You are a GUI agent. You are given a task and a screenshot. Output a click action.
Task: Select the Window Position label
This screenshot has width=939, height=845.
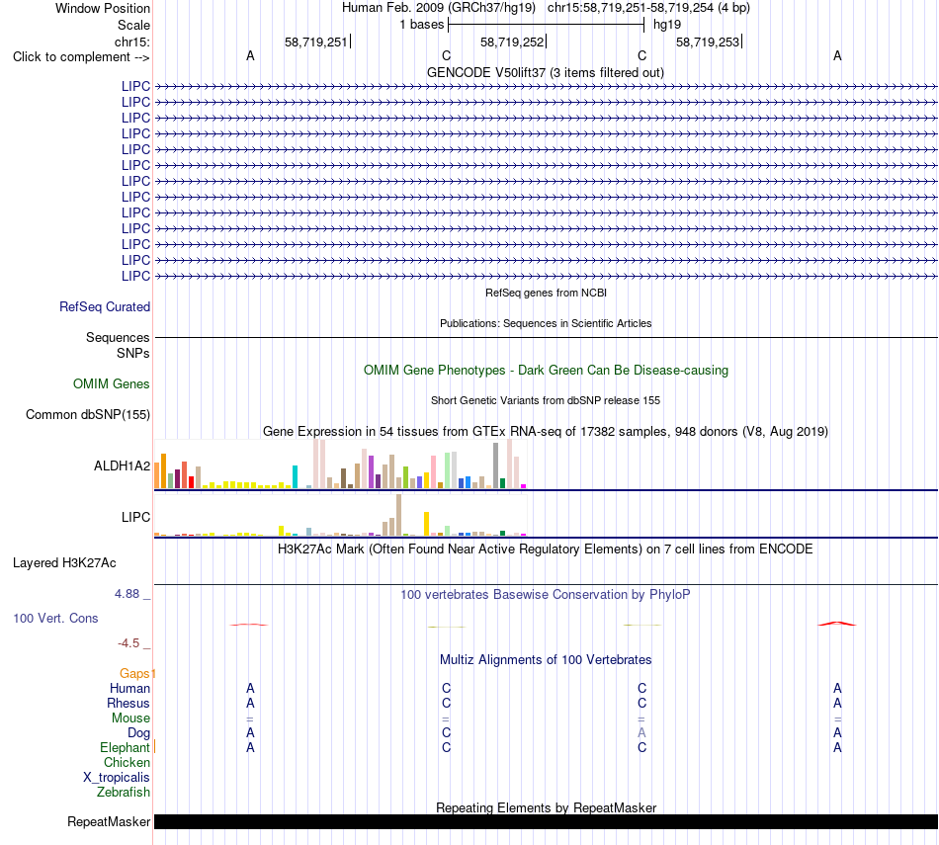point(103,8)
